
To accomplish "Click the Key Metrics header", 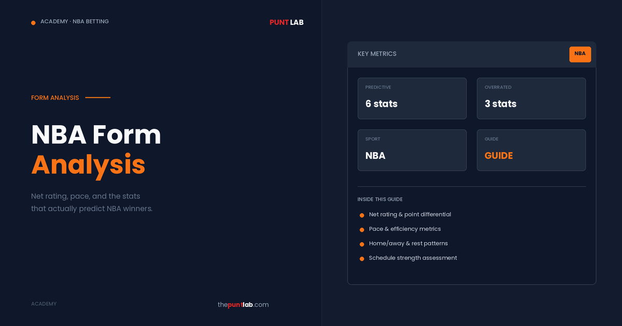I will point(377,54).
